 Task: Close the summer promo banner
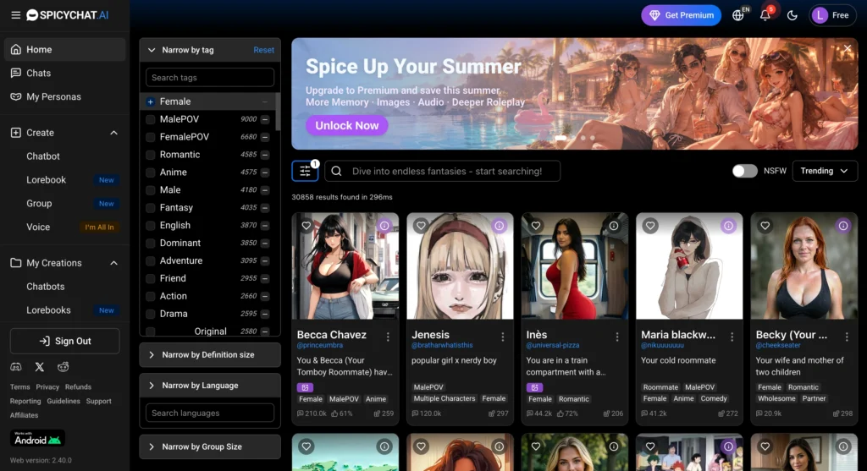[848, 48]
